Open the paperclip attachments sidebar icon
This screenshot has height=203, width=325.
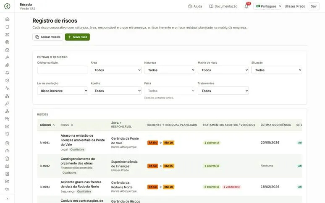click(7, 65)
